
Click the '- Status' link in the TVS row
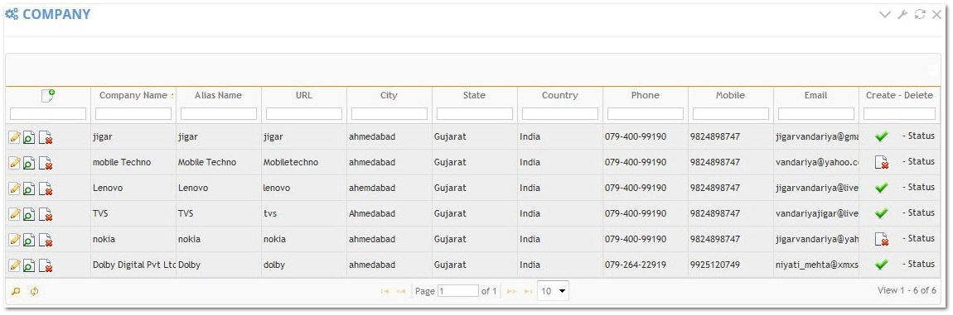[918, 213]
